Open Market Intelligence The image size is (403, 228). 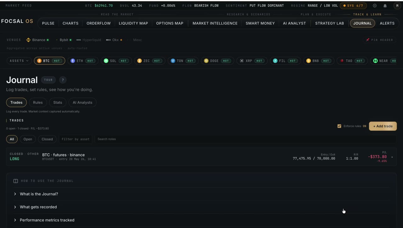(x=215, y=23)
